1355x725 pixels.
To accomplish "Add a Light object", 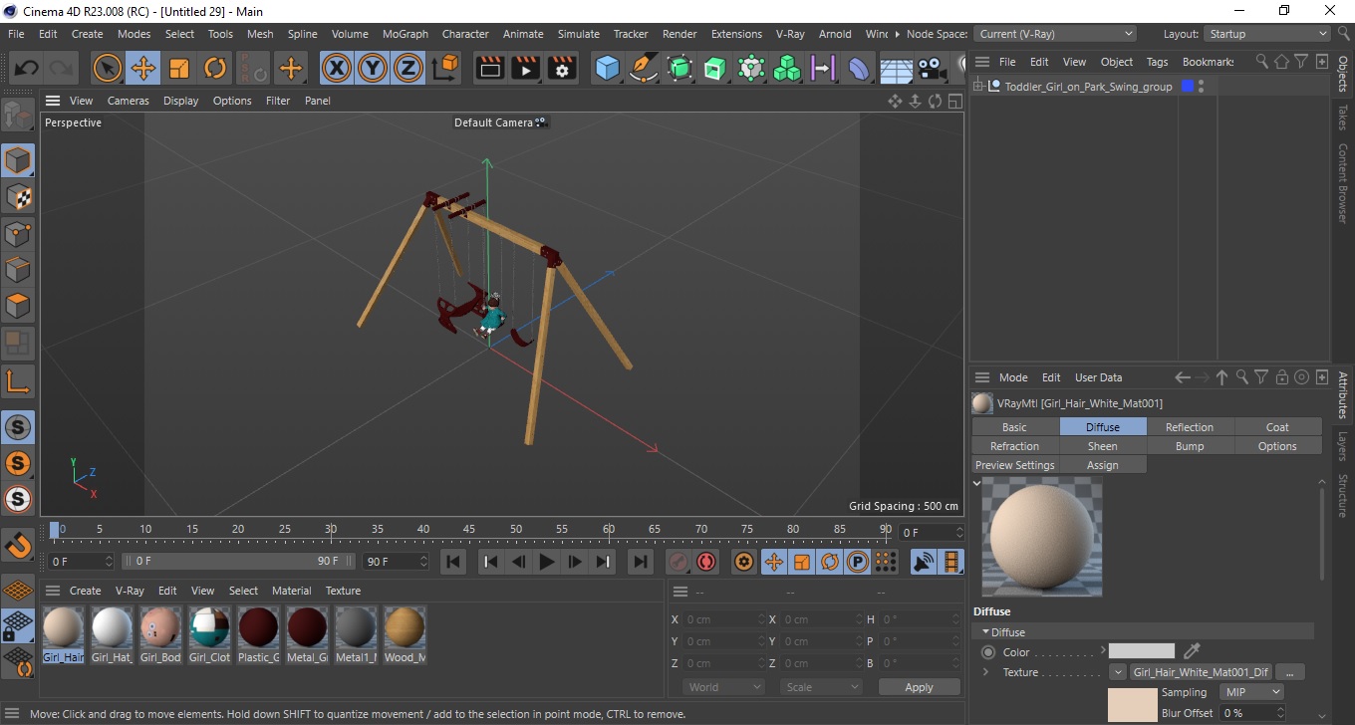I will [959, 68].
